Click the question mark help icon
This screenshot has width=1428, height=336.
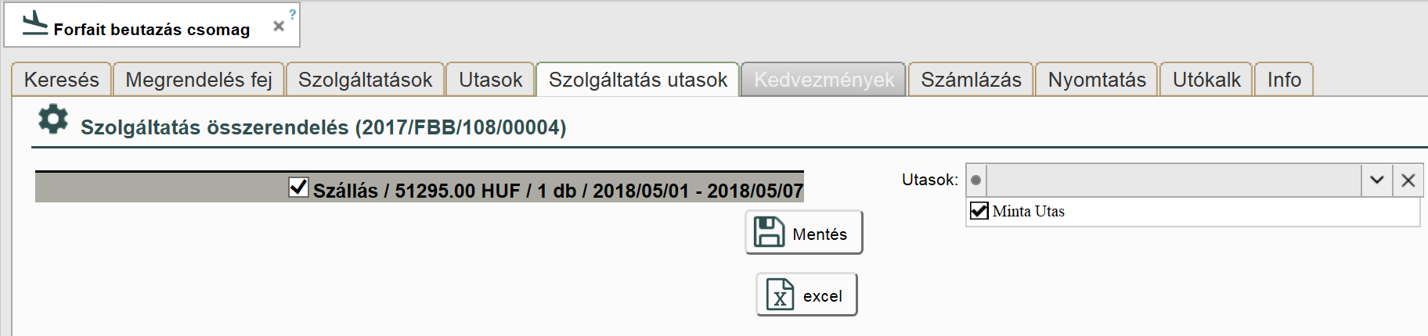click(x=292, y=14)
